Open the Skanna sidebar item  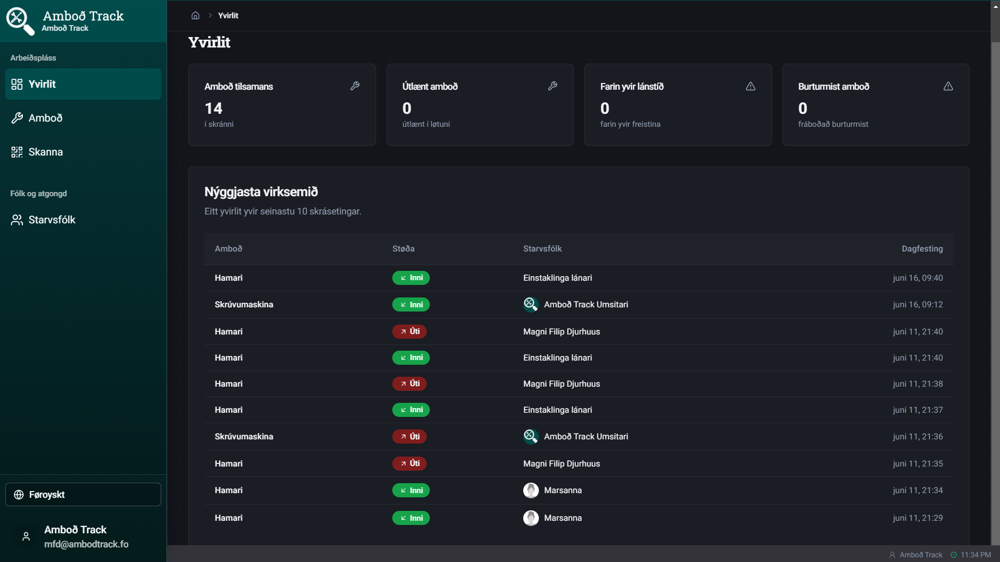coord(83,152)
